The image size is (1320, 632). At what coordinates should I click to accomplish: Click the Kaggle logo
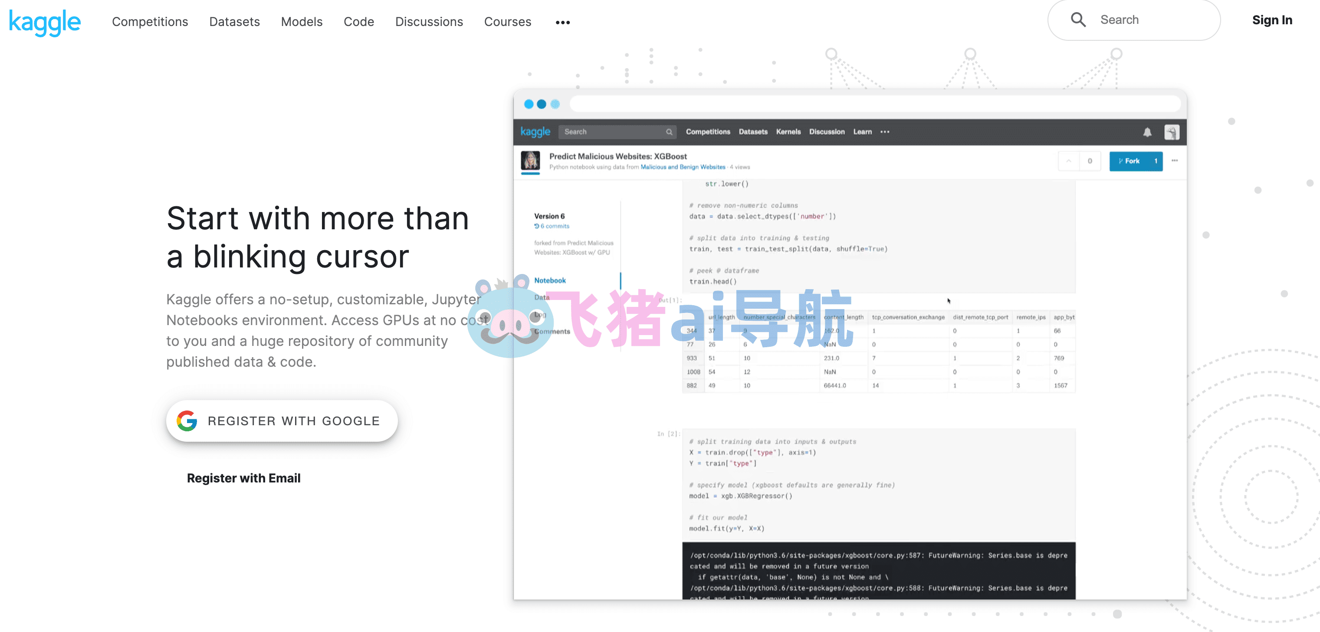(x=45, y=22)
